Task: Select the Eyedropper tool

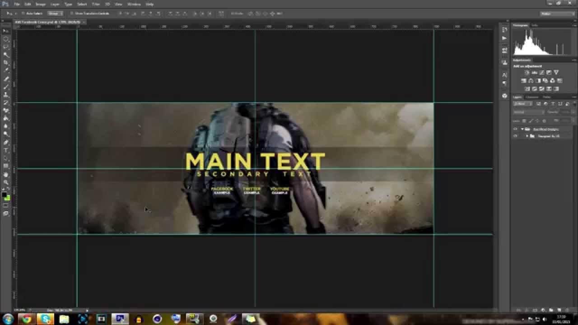Action: coord(6,70)
